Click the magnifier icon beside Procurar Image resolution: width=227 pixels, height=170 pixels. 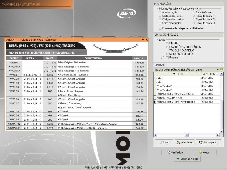click(162, 58)
